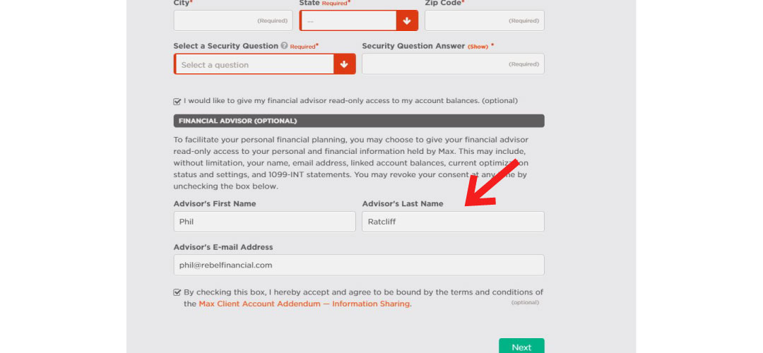Click the Next button
763x353 pixels.
click(521, 346)
